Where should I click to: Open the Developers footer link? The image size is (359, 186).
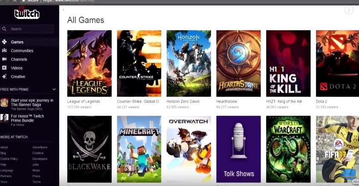tap(40, 159)
